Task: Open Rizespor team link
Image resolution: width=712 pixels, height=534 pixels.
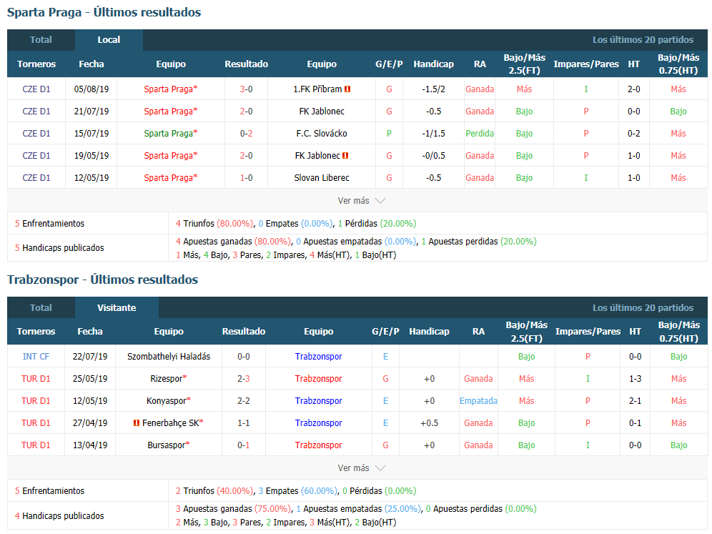Action: pos(166,379)
